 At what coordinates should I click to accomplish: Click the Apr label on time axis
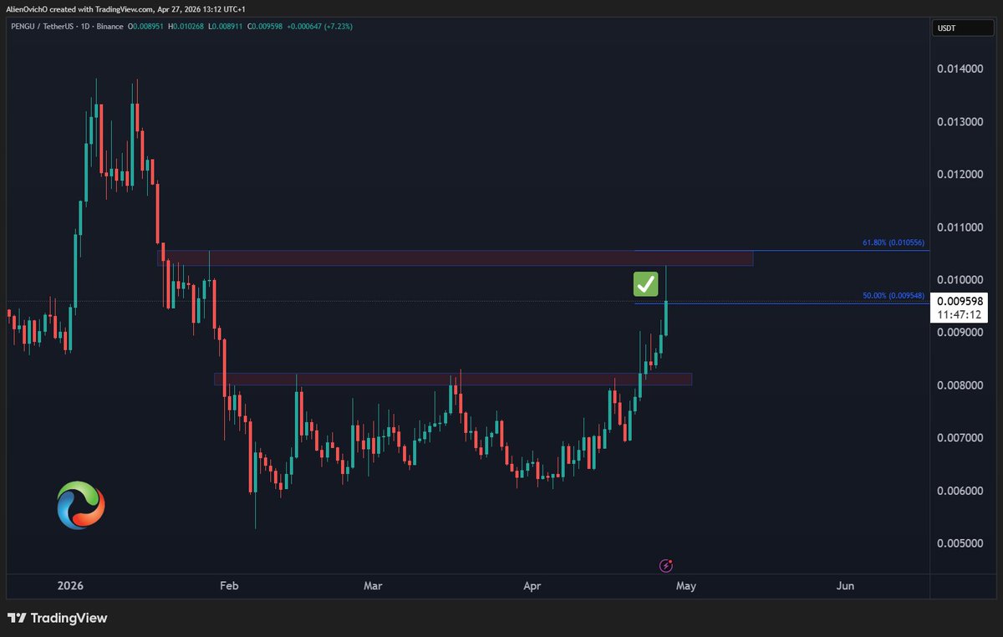pos(532,586)
